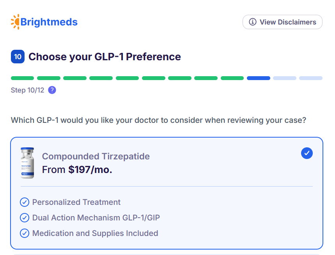Click the Tirzepatide vial thumbnail image

[27, 163]
